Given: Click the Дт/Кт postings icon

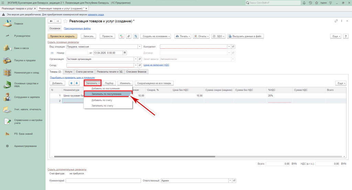Looking at the screenshot, I should point(121,36).
